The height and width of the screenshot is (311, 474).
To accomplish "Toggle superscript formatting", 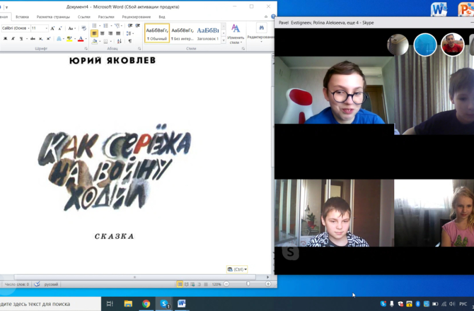I will 48,39.
